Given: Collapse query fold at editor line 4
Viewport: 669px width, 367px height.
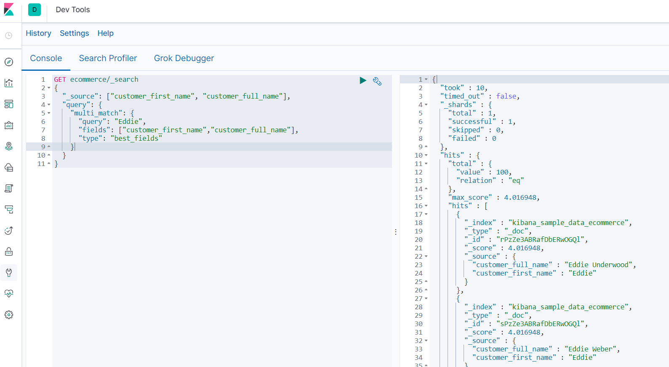Looking at the screenshot, I should [49, 104].
